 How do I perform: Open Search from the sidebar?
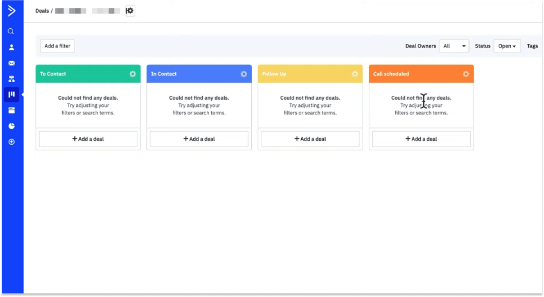click(11, 31)
